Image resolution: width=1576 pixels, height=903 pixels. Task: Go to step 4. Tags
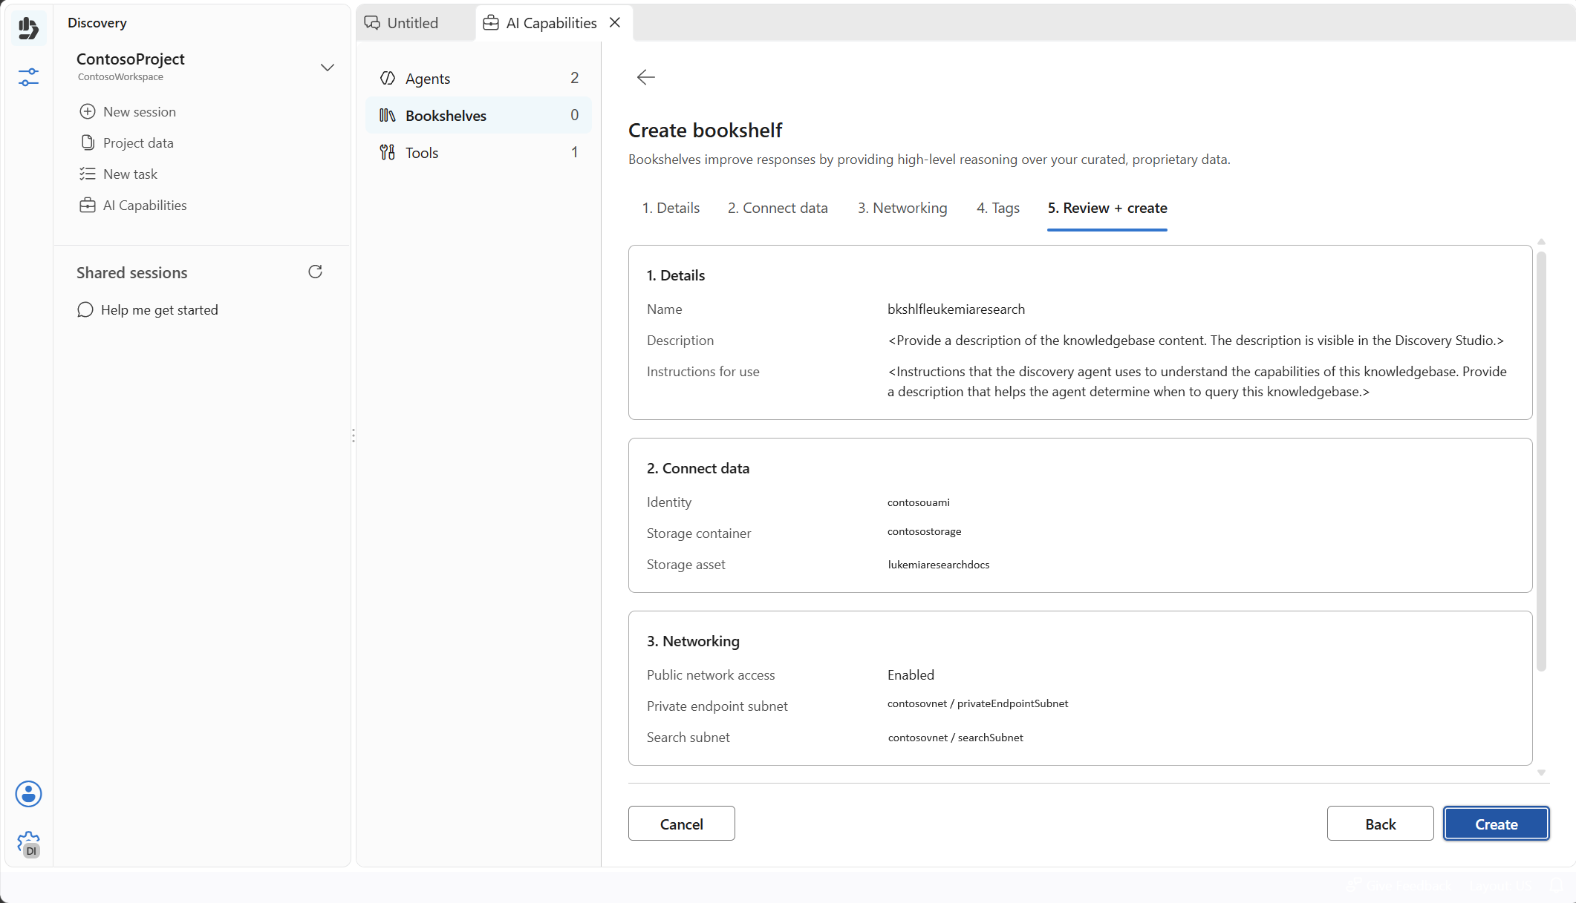pyautogui.click(x=997, y=208)
